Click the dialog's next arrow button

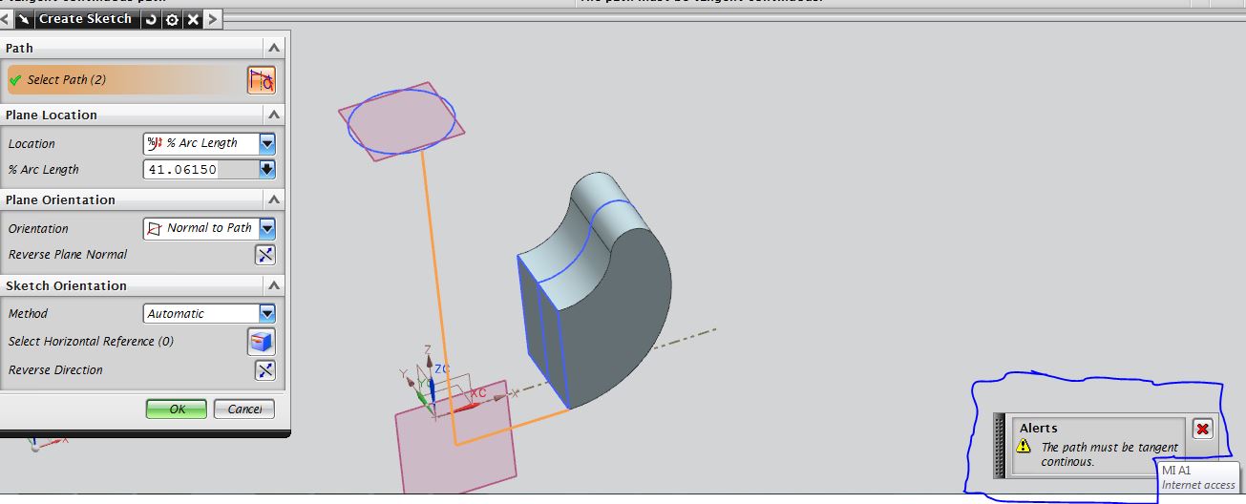click(213, 19)
